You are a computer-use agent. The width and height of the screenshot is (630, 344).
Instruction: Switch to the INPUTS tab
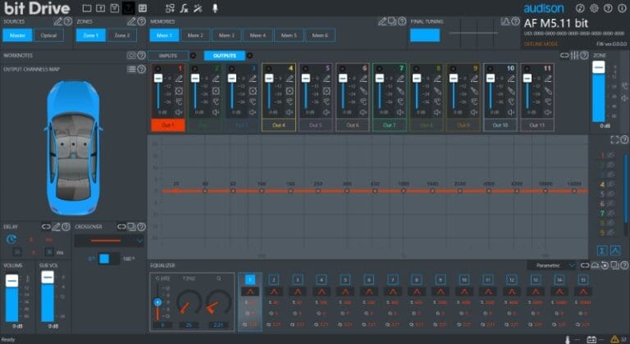pos(167,56)
